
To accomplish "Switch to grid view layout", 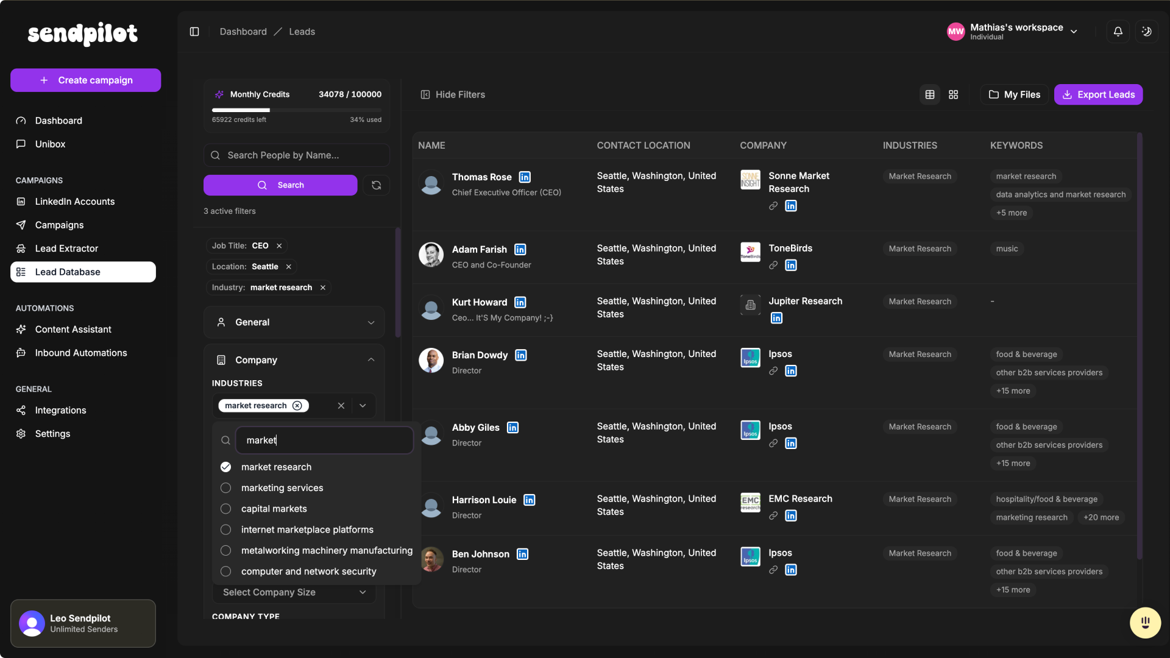I will point(954,94).
